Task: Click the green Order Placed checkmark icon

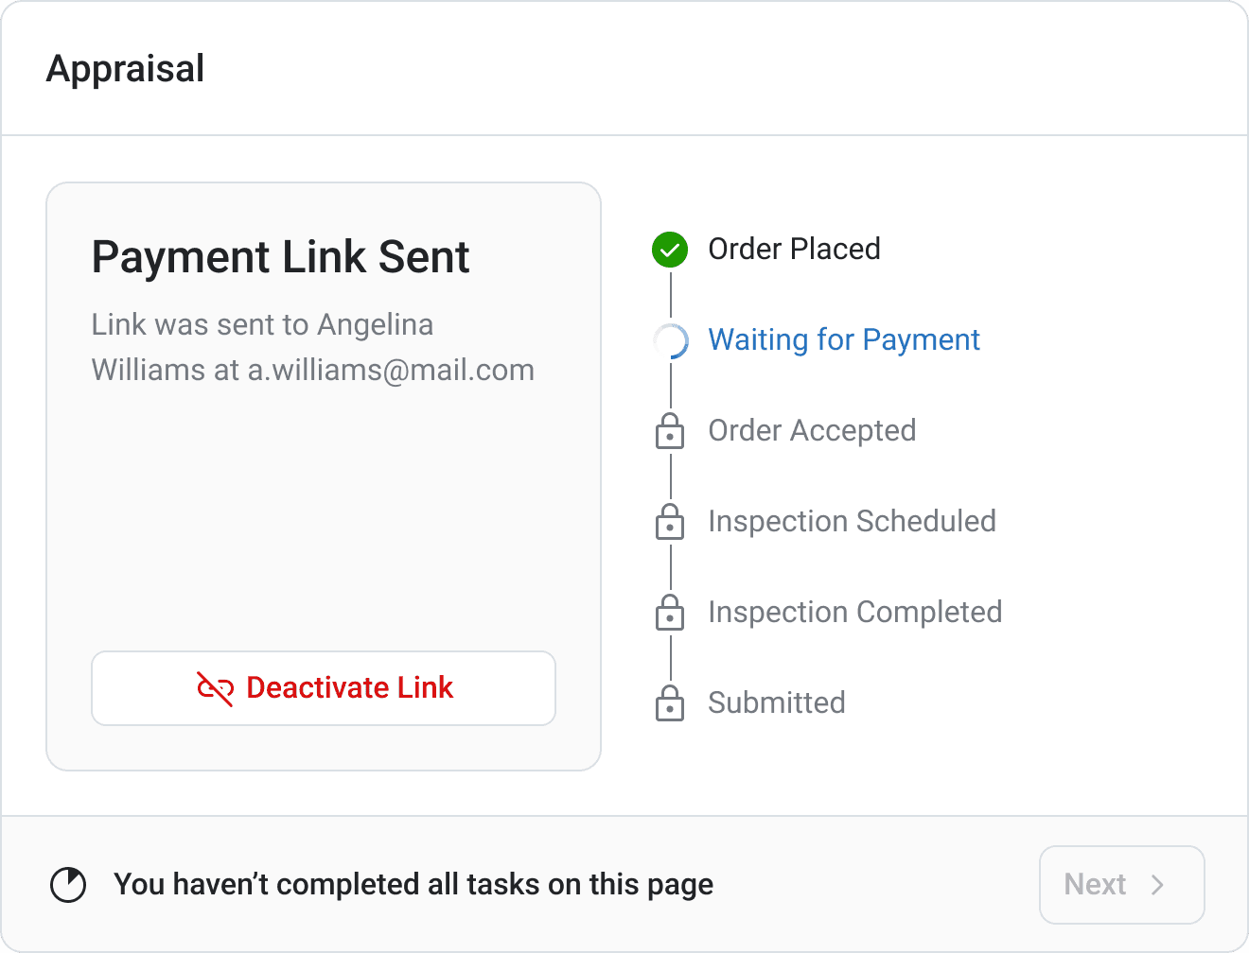Action: pos(670,250)
